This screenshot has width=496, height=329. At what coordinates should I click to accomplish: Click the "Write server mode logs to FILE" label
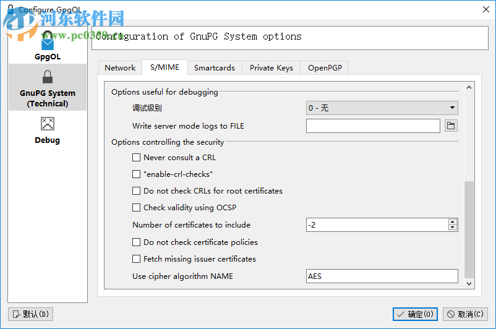(188, 126)
